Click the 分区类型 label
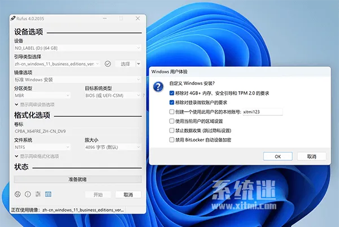Viewport: 339px width, 227px height. pos(23,88)
